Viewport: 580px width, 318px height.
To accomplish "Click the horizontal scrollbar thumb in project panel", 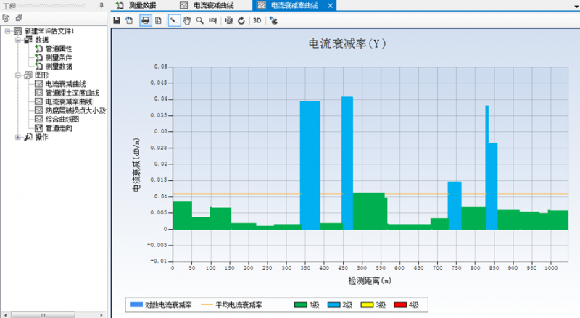I will pos(43,315).
